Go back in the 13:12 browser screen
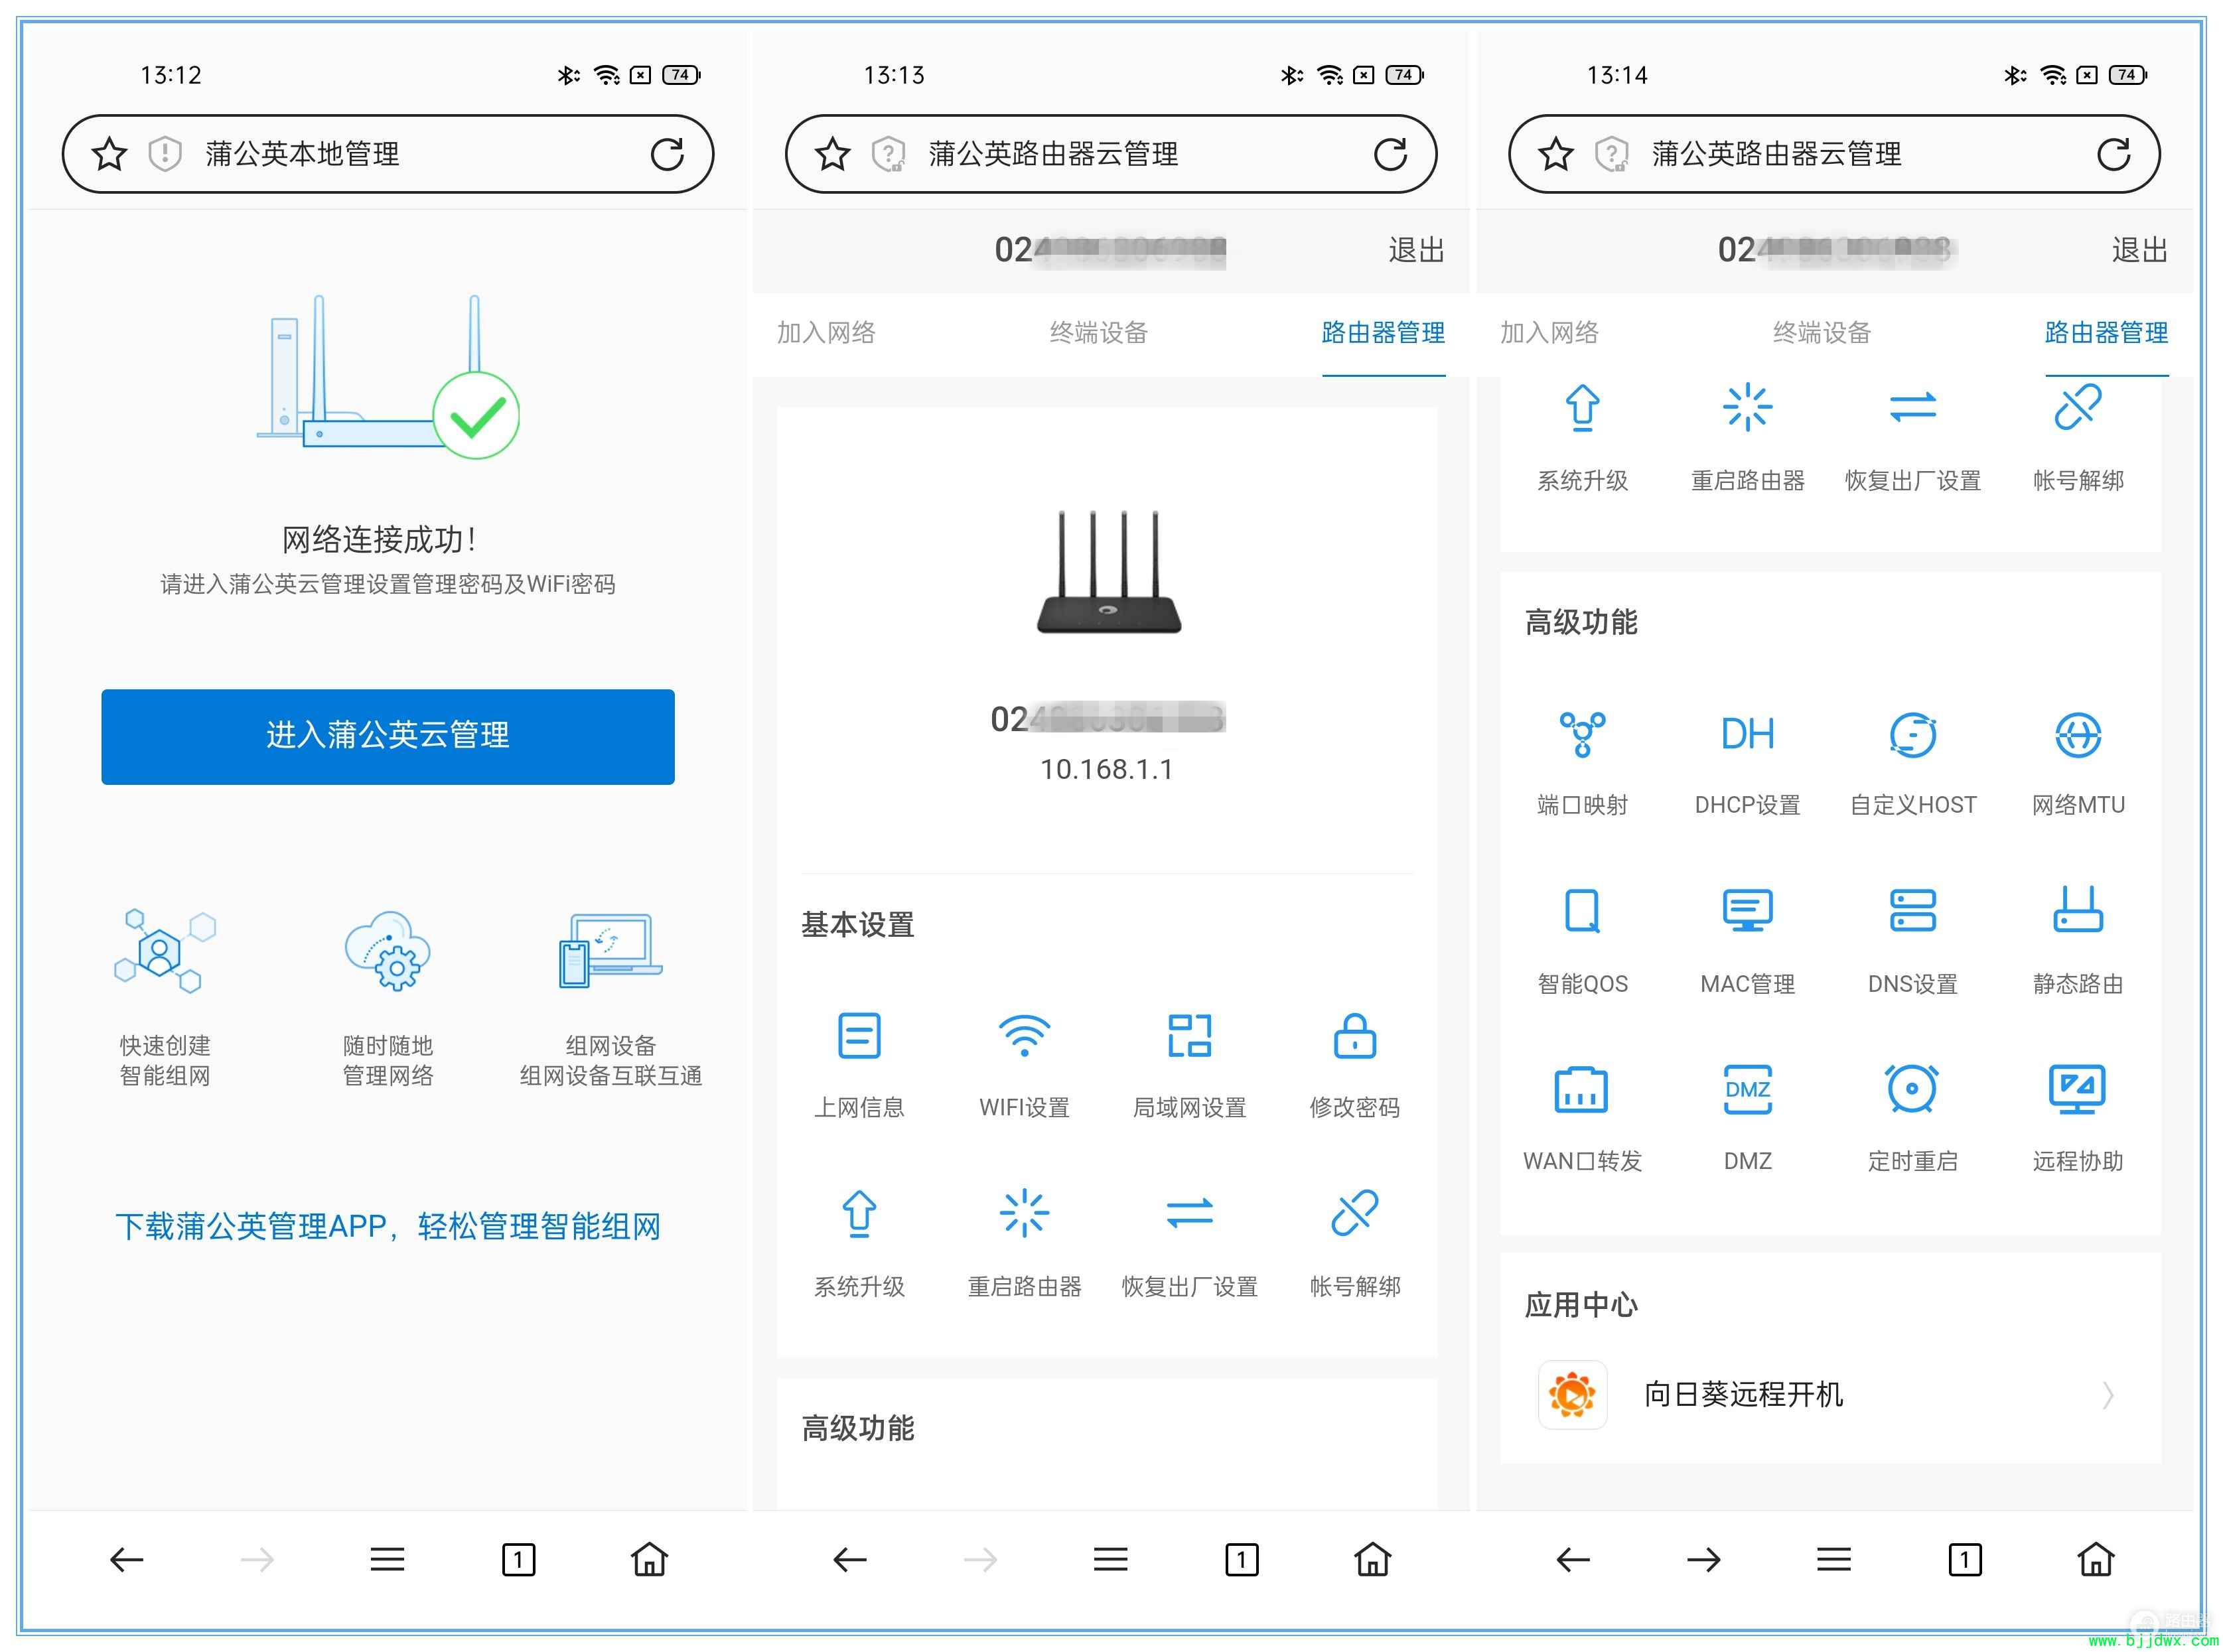The height and width of the screenshot is (1652, 2223). 126,1559
